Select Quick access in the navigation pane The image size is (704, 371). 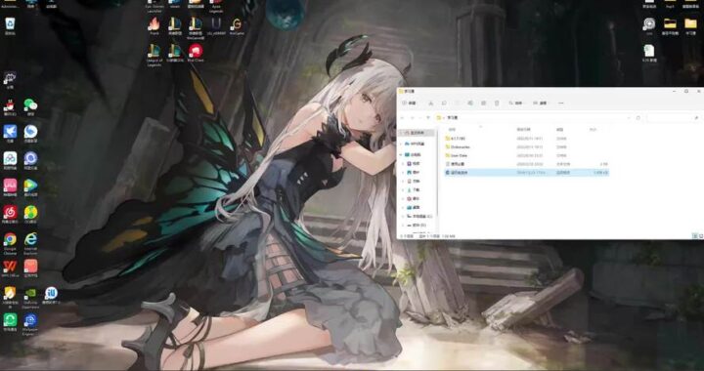coord(418,133)
